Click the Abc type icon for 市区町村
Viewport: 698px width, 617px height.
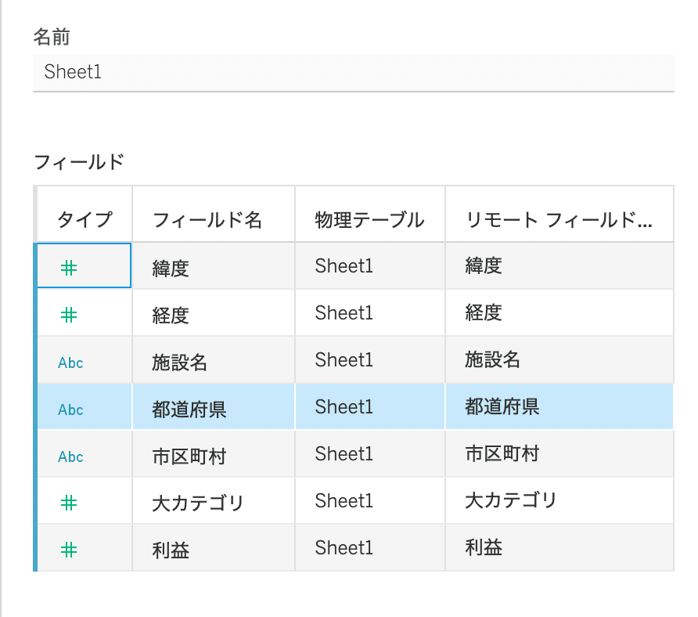click(70, 456)
